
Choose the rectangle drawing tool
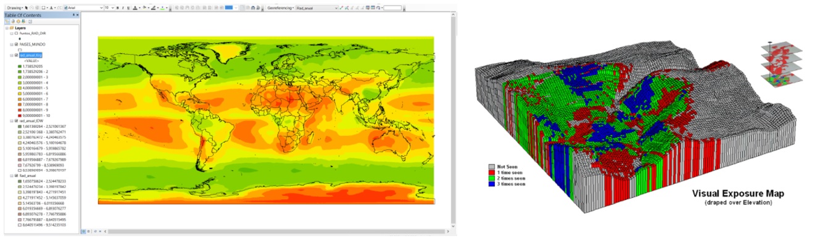(43, 8)
